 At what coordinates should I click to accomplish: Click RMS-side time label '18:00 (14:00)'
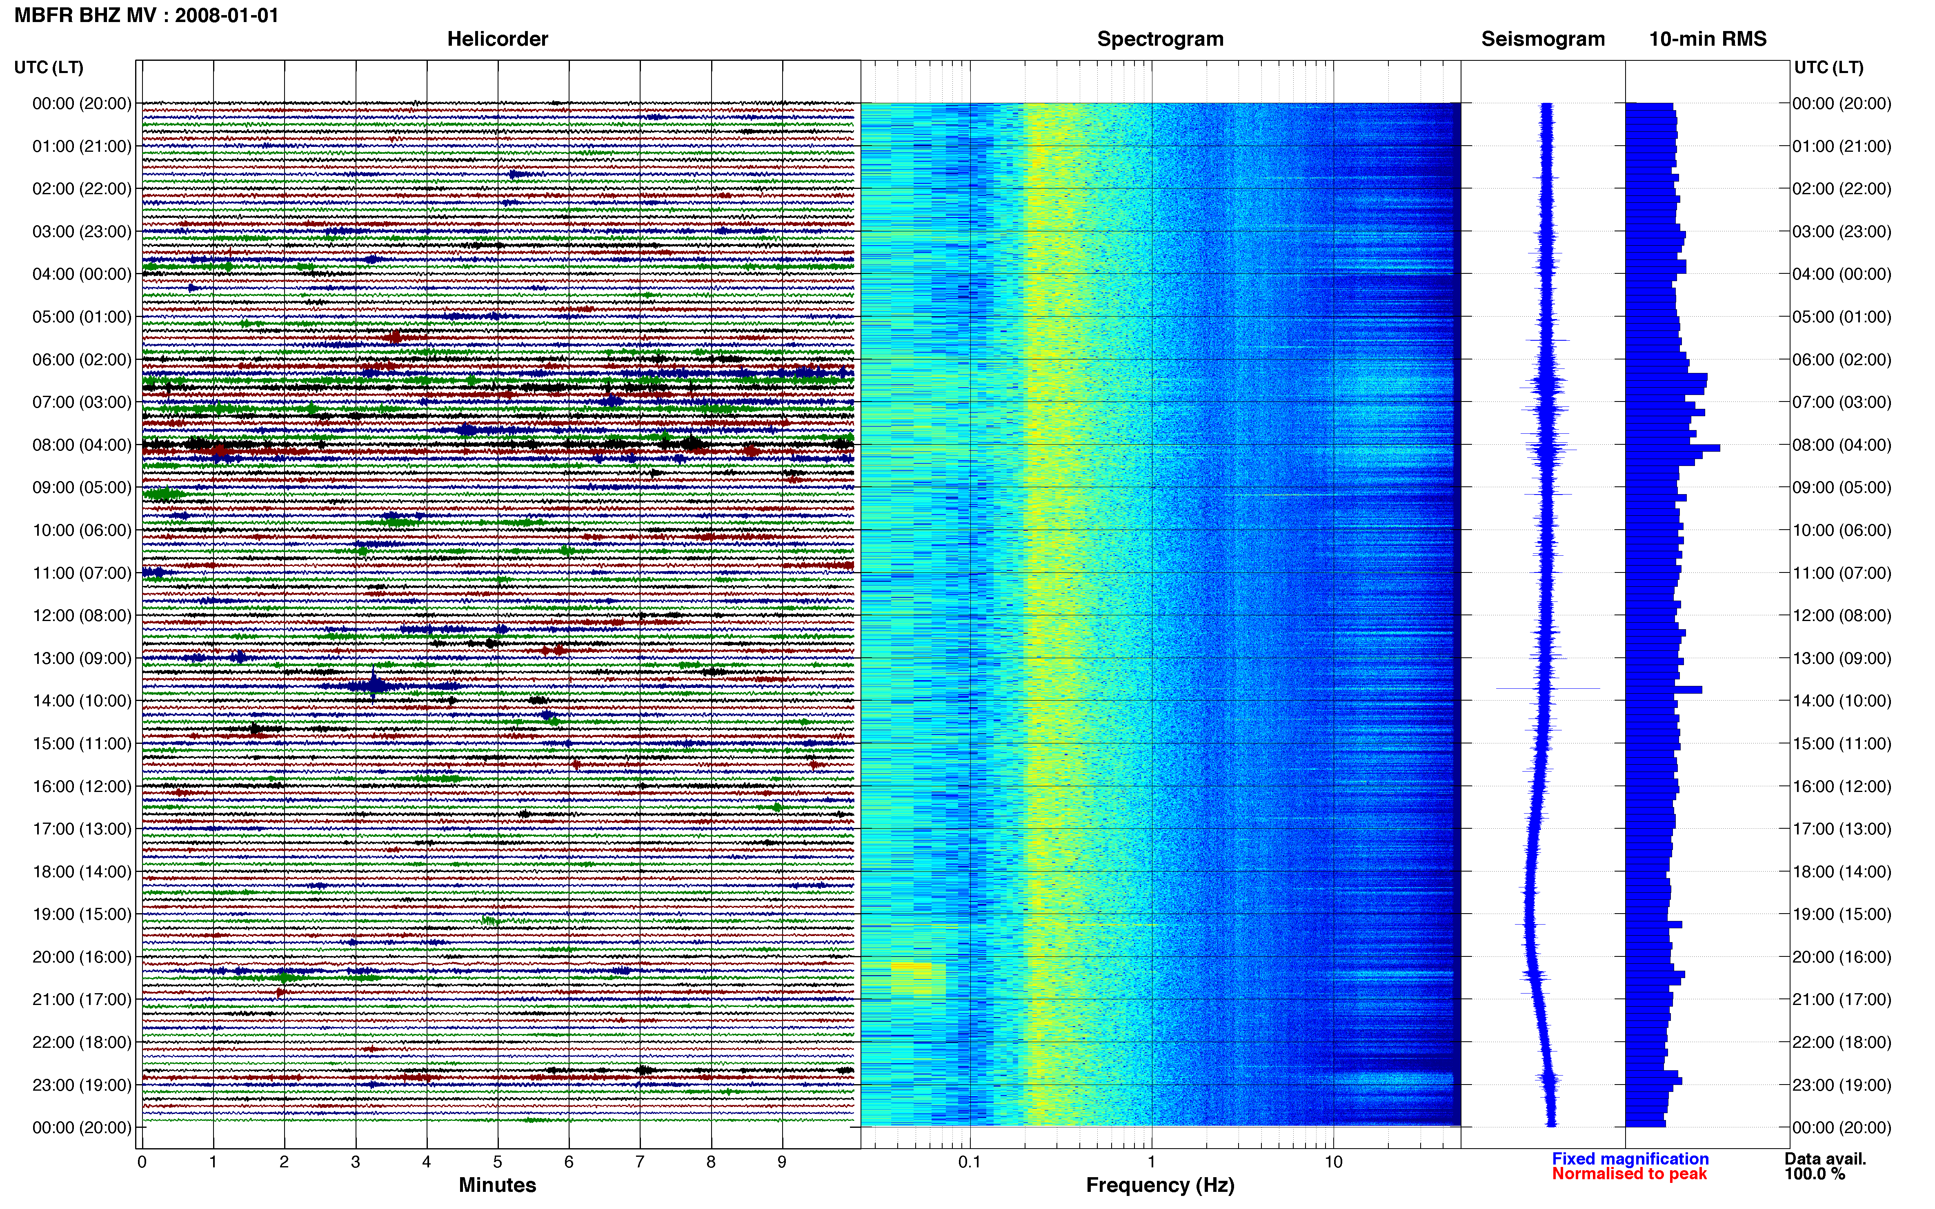pos(1842,872)
